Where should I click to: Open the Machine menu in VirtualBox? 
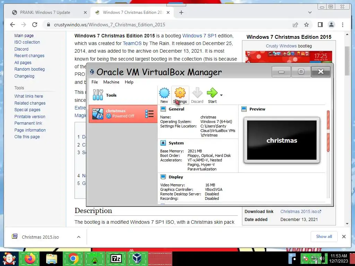click(x=111, y=82)
